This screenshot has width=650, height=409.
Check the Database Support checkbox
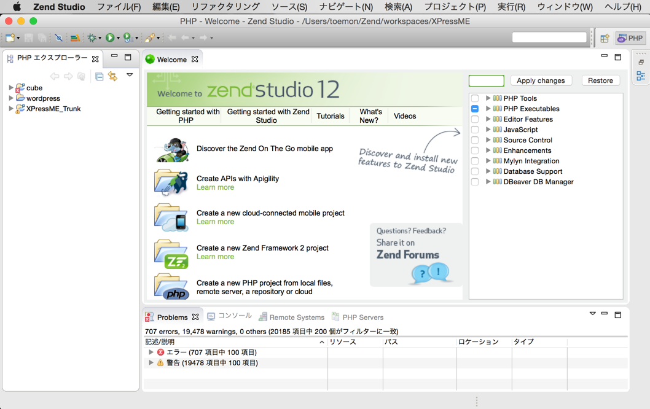(475, 171)
